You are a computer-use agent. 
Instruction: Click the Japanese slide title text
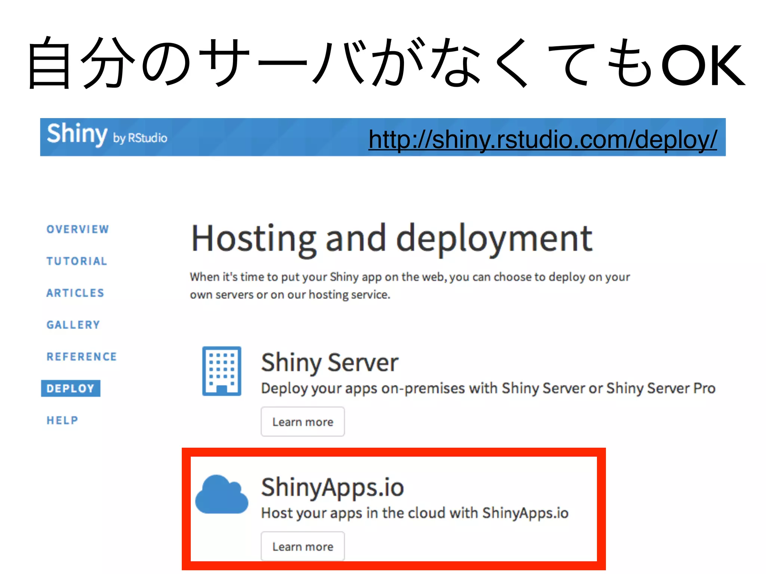(x=386, y=63)
